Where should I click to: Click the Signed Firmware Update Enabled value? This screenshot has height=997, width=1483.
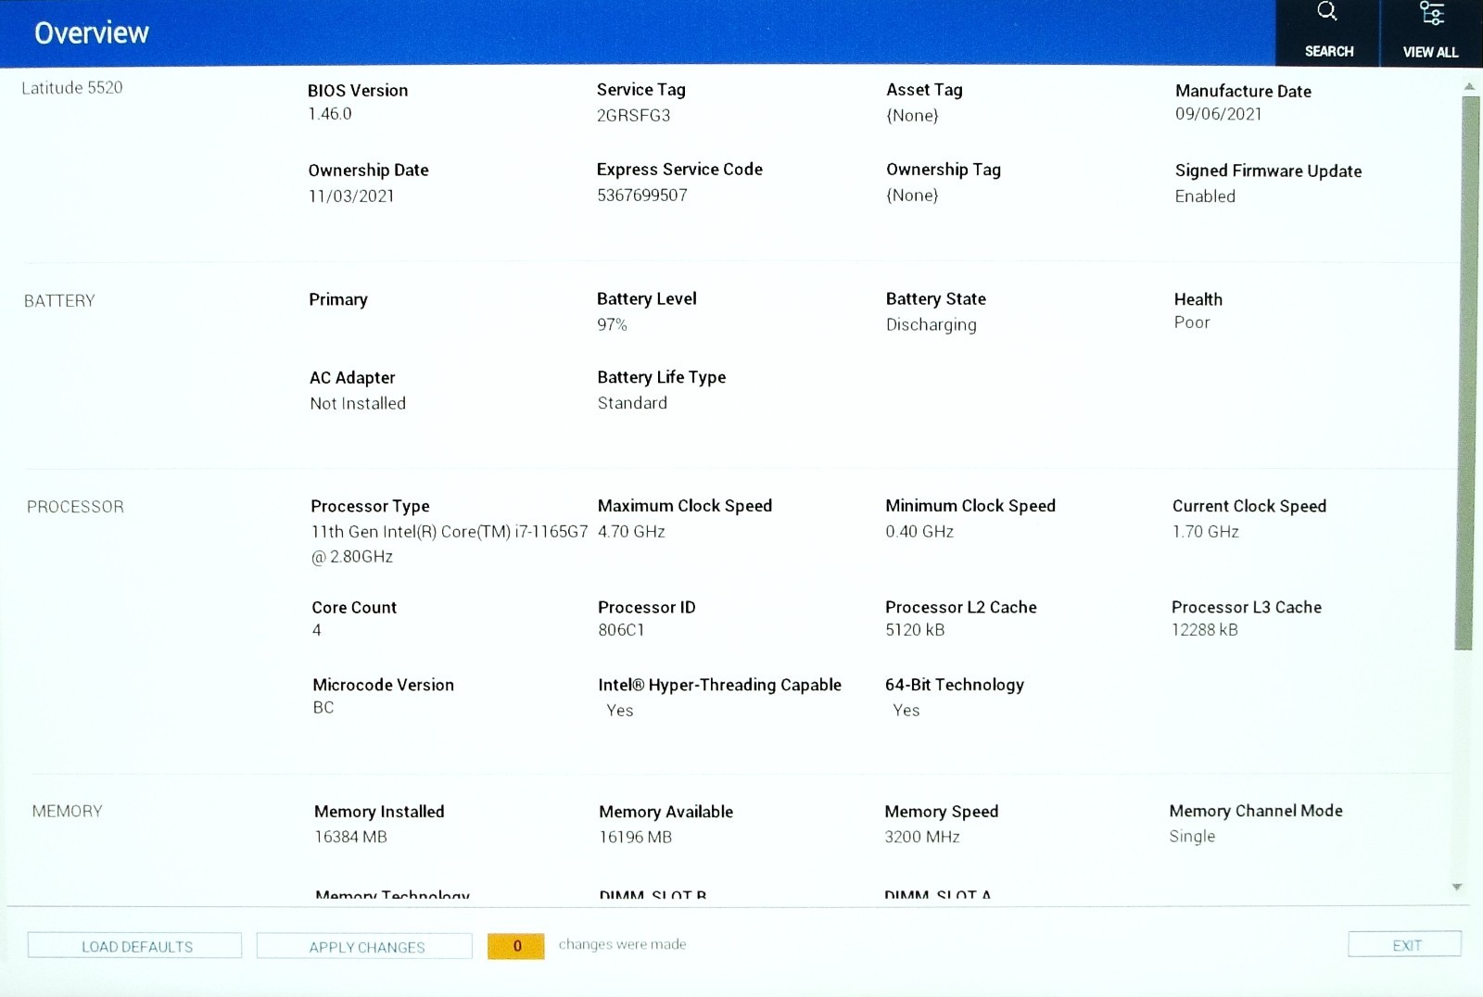1205,196
